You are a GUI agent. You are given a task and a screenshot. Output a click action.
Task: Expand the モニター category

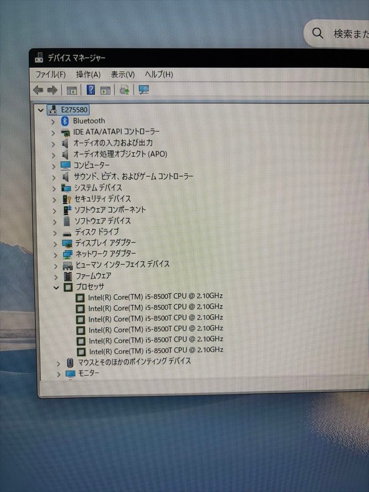[x=58, y=374]
